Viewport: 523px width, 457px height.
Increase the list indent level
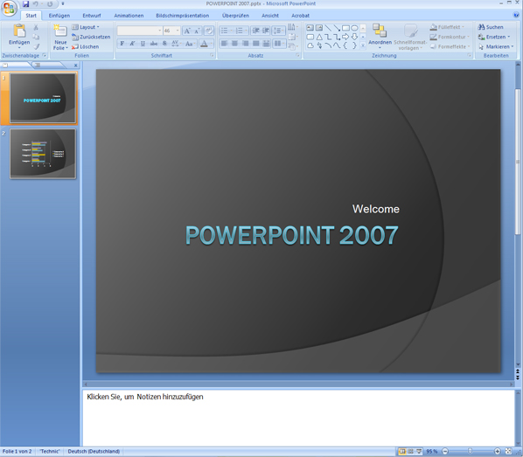point(266,31)
